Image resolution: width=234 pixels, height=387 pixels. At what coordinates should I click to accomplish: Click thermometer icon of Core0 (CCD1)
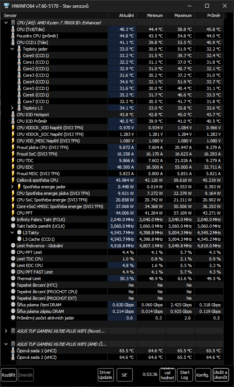click(x=19, y=56)
